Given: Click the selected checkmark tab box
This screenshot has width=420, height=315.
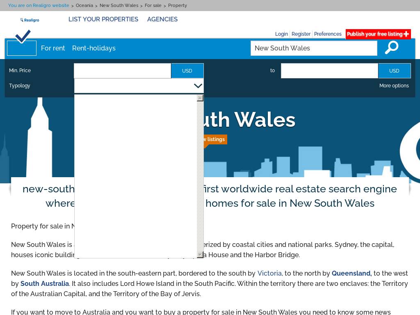Looking at the screenshot, I should pyautogui.click(x=22, y=48).
